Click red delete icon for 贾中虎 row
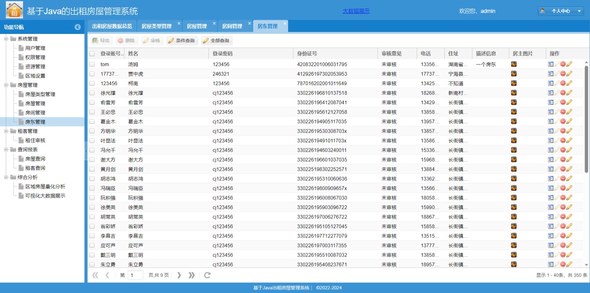Image resolution: width=590 pixels, height=293 pixels. tap(563, 74)
